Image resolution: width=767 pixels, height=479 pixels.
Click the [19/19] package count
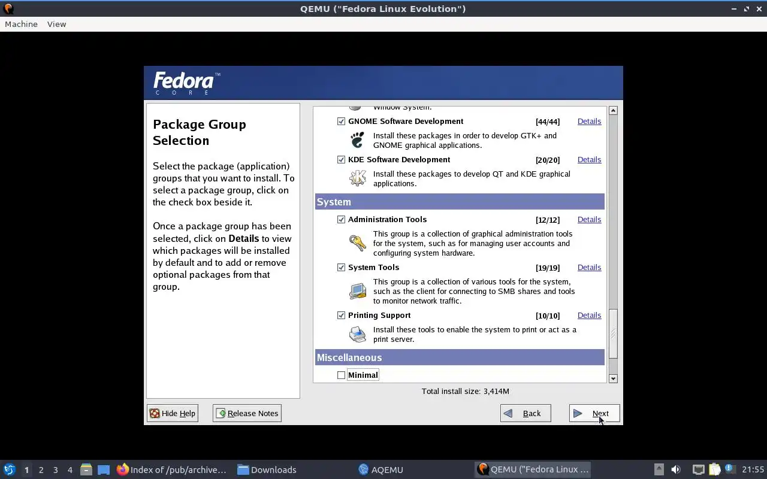point(548,268)
